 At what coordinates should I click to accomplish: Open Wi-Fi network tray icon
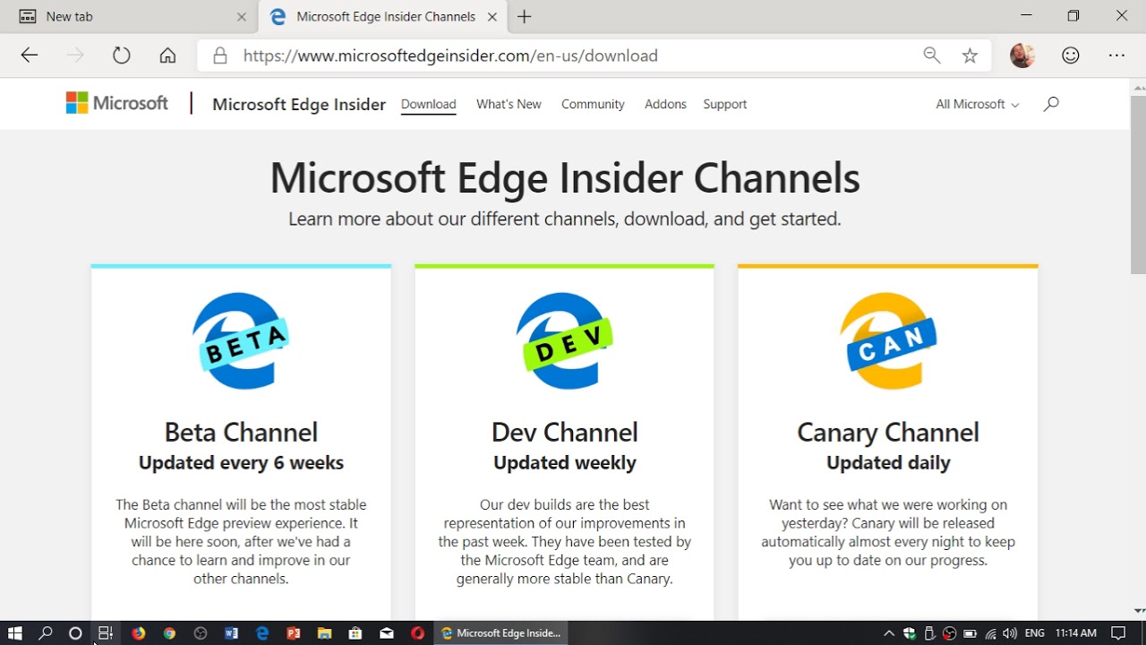tap(990, 632)
